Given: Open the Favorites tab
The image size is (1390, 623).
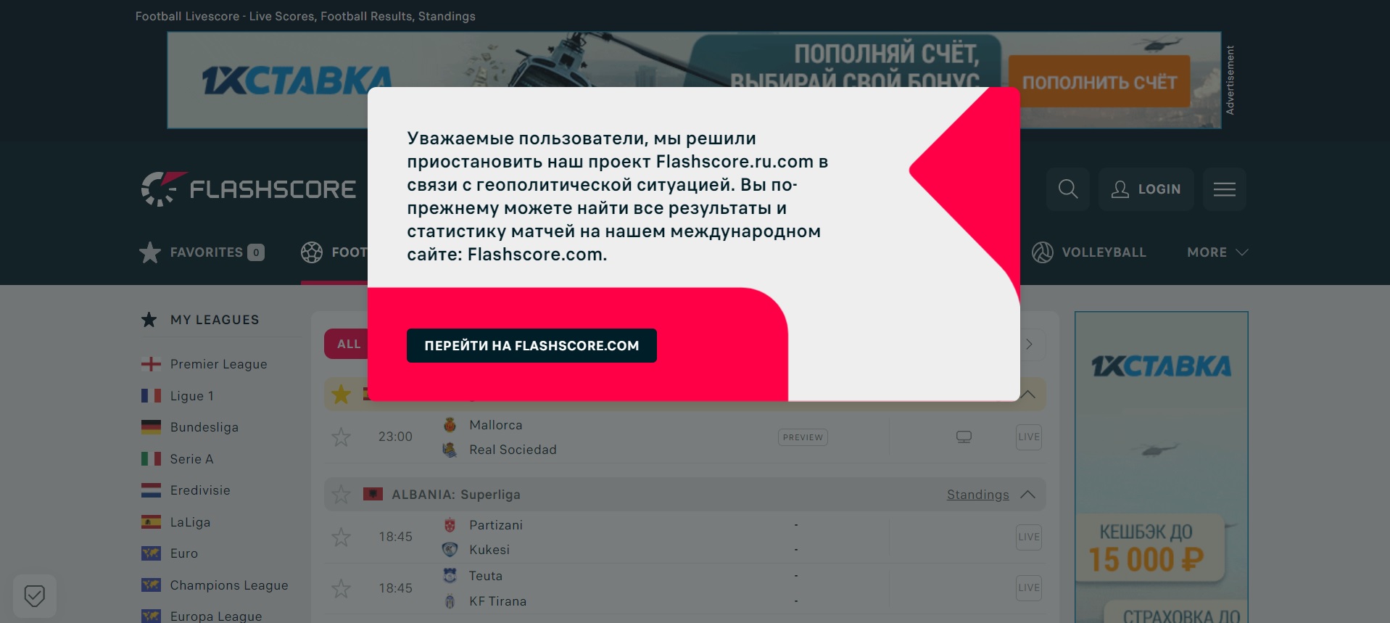Looking at the screenshot, I should click(x=202, y=252).
